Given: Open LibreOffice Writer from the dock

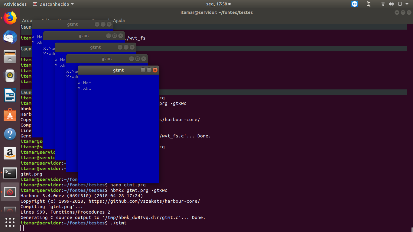Looking at the screenshot, I should click(10, 95).
